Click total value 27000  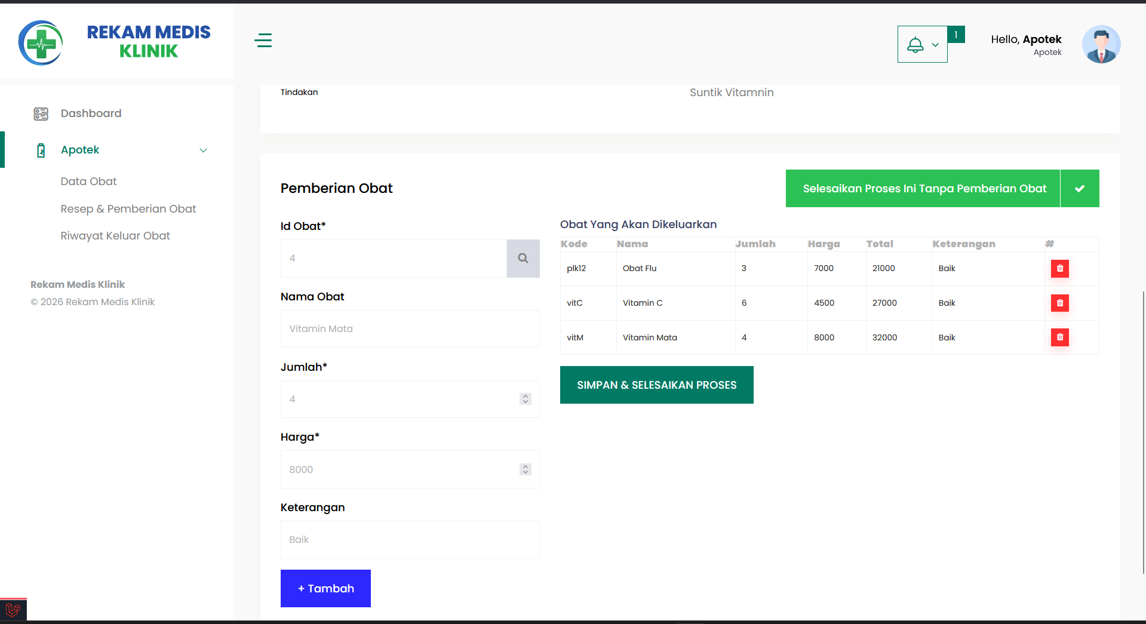tap(884, 303)
